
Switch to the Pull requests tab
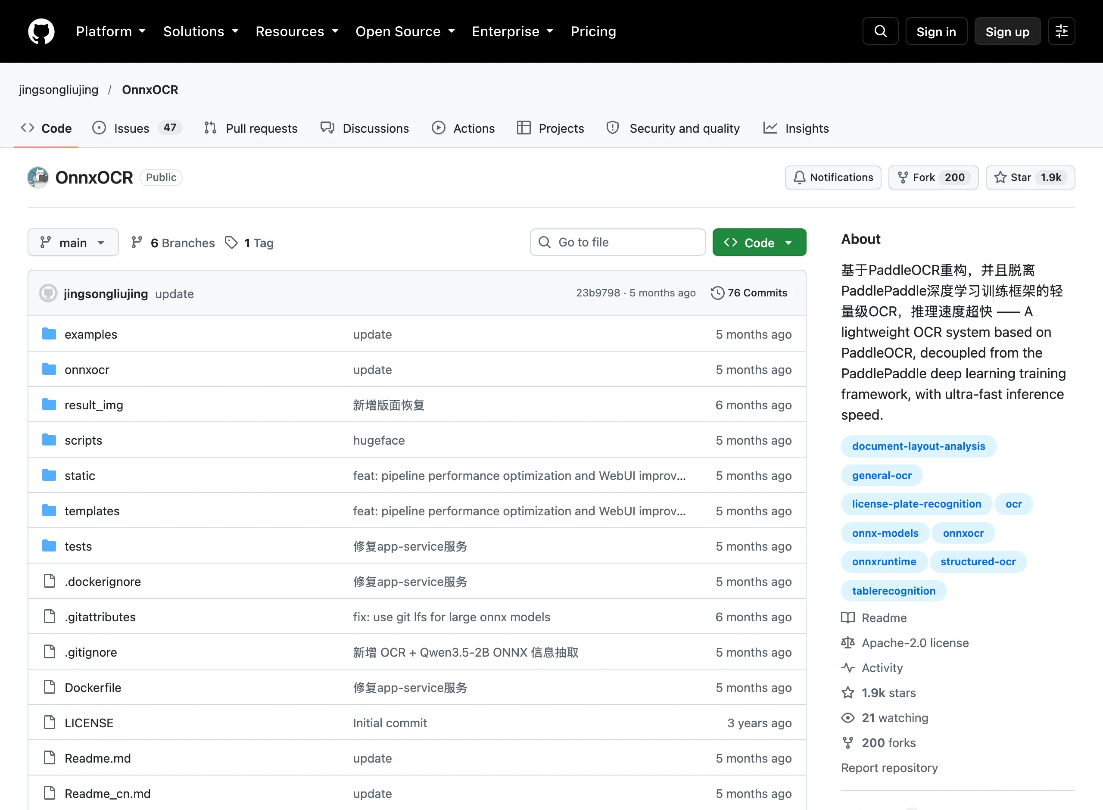[250, 128]
